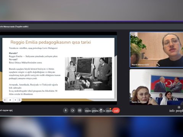This screenshot has width=183, height=137.
Task: Open the meeting info panel
Action: [172, 111]
